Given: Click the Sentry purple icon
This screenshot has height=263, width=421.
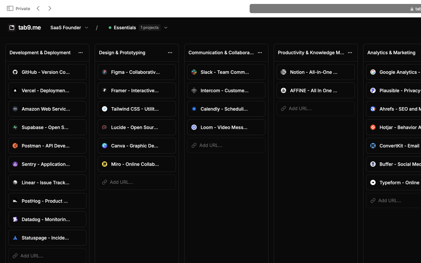Looking at the screenshot, I should click(15, 164).
